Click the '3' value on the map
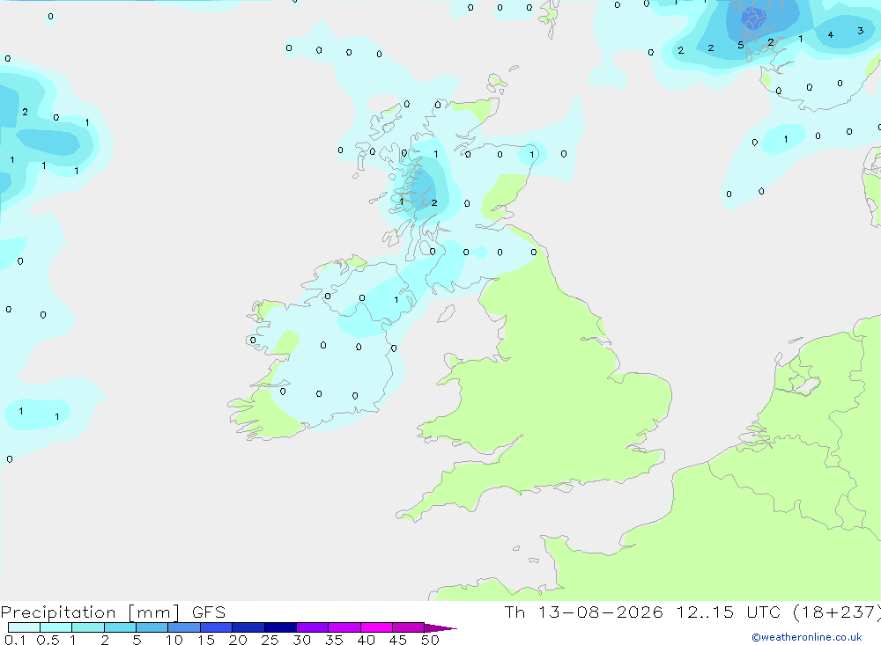Image resolution: width=881 pixels, height=645 pixels. [x=860, y=31]
